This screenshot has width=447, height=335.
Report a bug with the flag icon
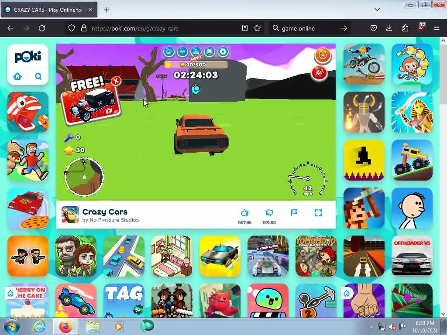click(294, 212)
